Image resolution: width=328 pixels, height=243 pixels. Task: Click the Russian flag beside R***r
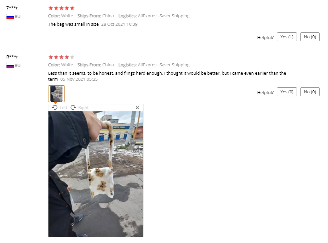10,66
